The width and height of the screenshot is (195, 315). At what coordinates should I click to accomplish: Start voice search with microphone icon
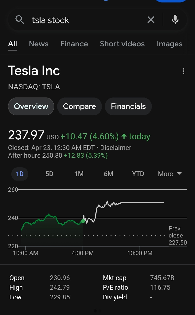175,20
